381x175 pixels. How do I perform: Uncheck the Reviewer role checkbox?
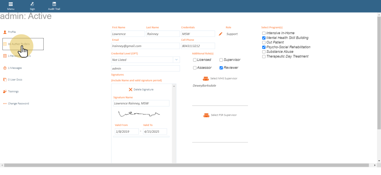coord(221,68)
